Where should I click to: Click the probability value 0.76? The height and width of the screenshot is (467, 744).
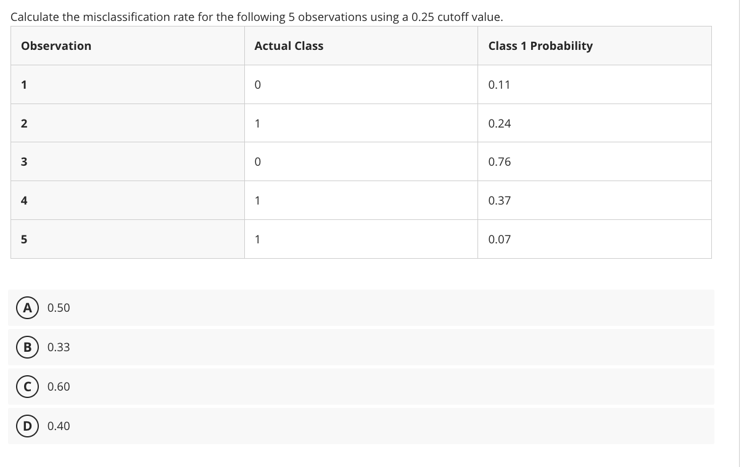[498, 161]
